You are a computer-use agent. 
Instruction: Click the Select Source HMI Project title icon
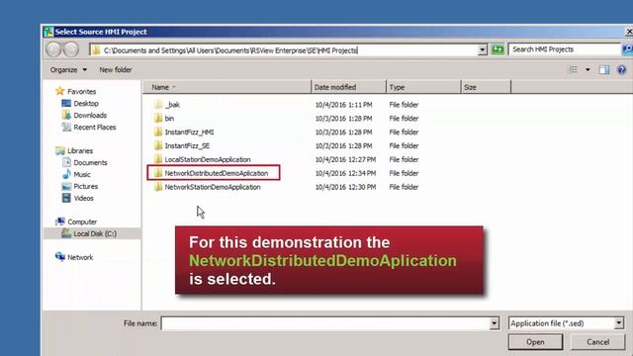[x=48, y=32]
